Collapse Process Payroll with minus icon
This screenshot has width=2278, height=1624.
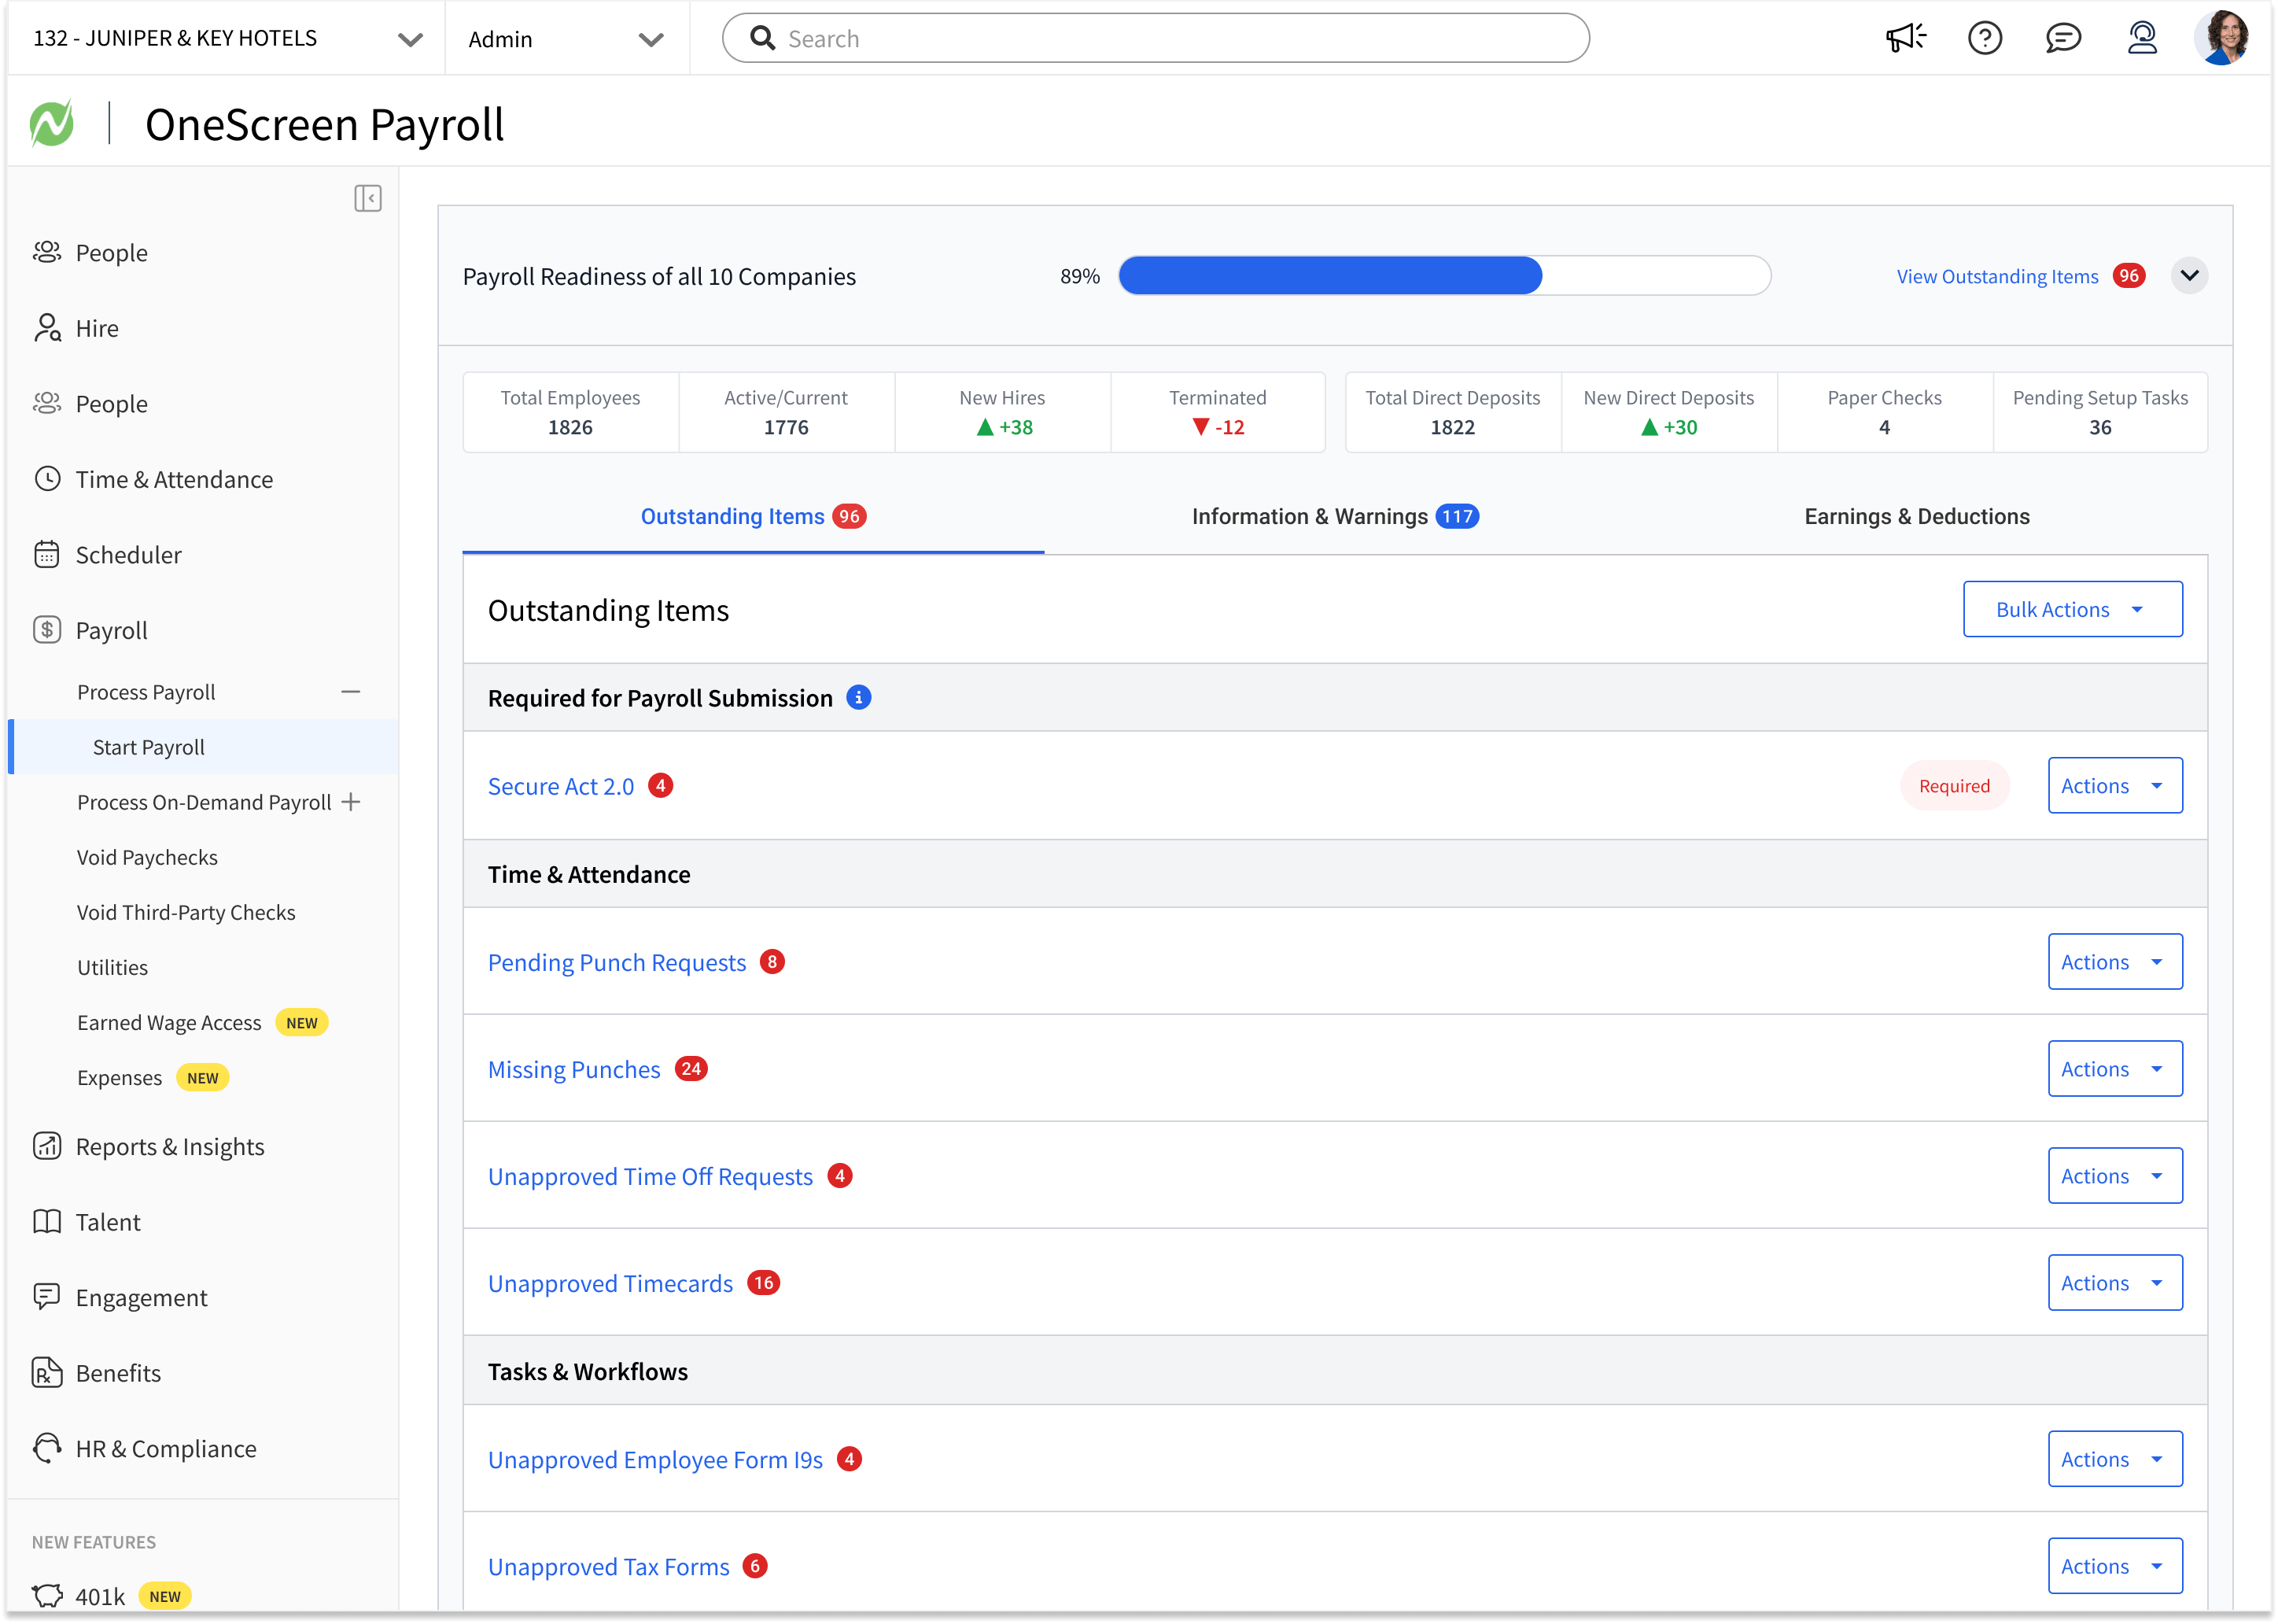351,692
